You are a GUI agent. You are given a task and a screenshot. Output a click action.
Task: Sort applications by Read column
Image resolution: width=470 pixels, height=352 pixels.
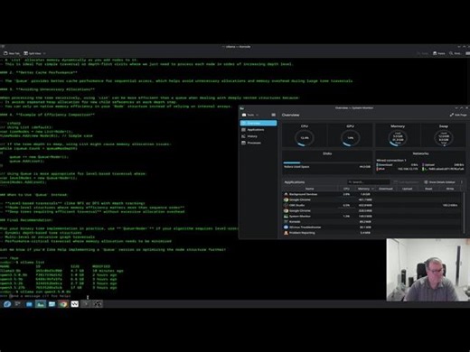click(x=428, y=189)
